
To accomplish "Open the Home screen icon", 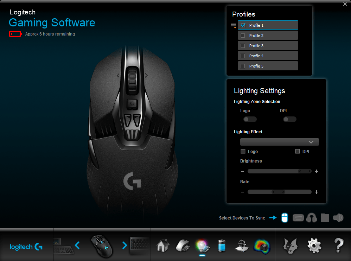I will coord(163,245).
